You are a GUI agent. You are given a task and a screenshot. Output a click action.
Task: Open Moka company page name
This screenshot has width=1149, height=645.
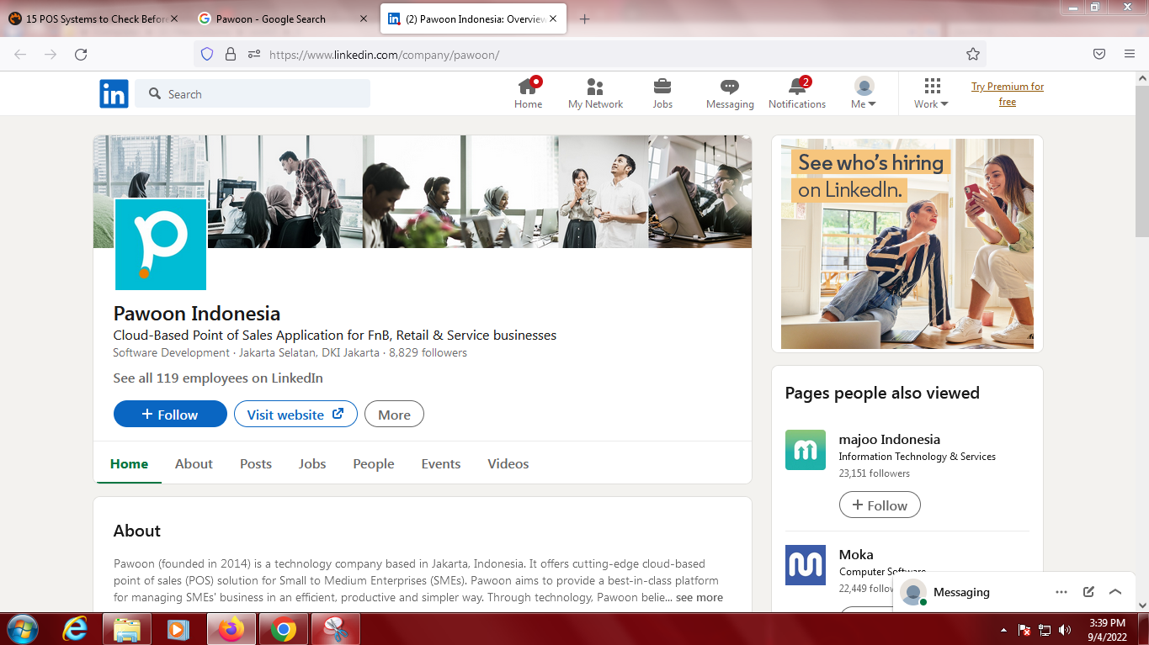pyautogui.click(x=856, y=554)
